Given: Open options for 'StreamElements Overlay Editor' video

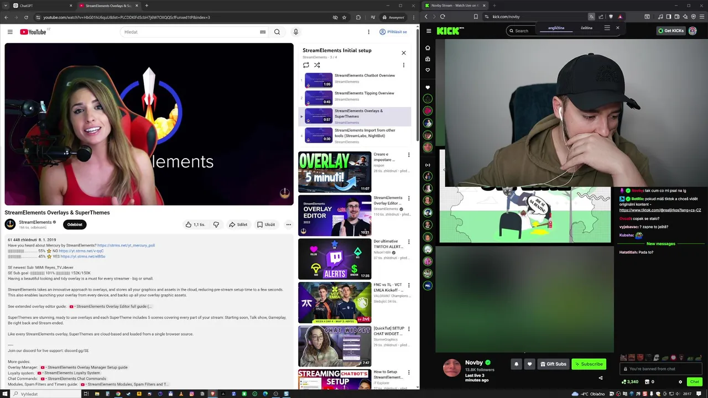Looking at the screenshot, I should coord(409,198).
